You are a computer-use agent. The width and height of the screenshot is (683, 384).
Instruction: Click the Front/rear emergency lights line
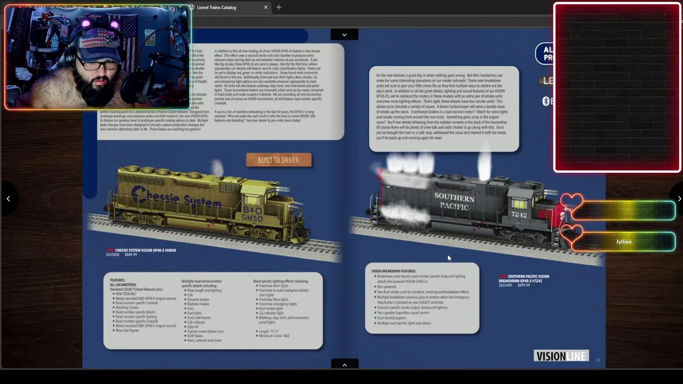pos(276,304)
